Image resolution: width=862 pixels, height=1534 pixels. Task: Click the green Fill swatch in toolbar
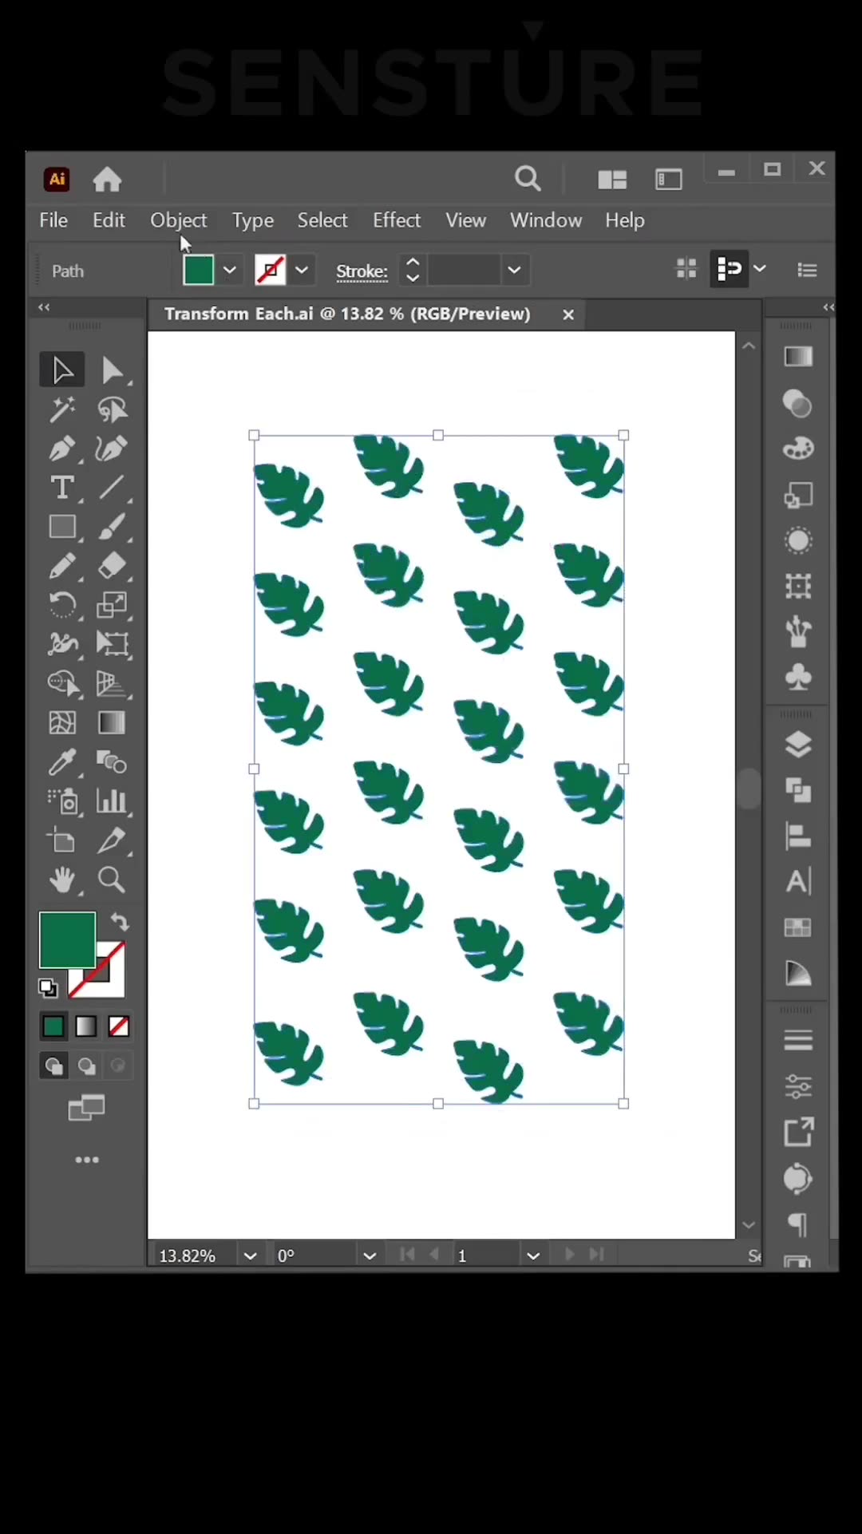(x=67, y=940)
